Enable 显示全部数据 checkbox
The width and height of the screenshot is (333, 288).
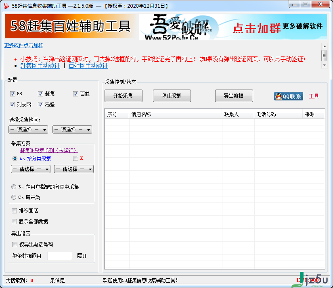coord(14,221)
